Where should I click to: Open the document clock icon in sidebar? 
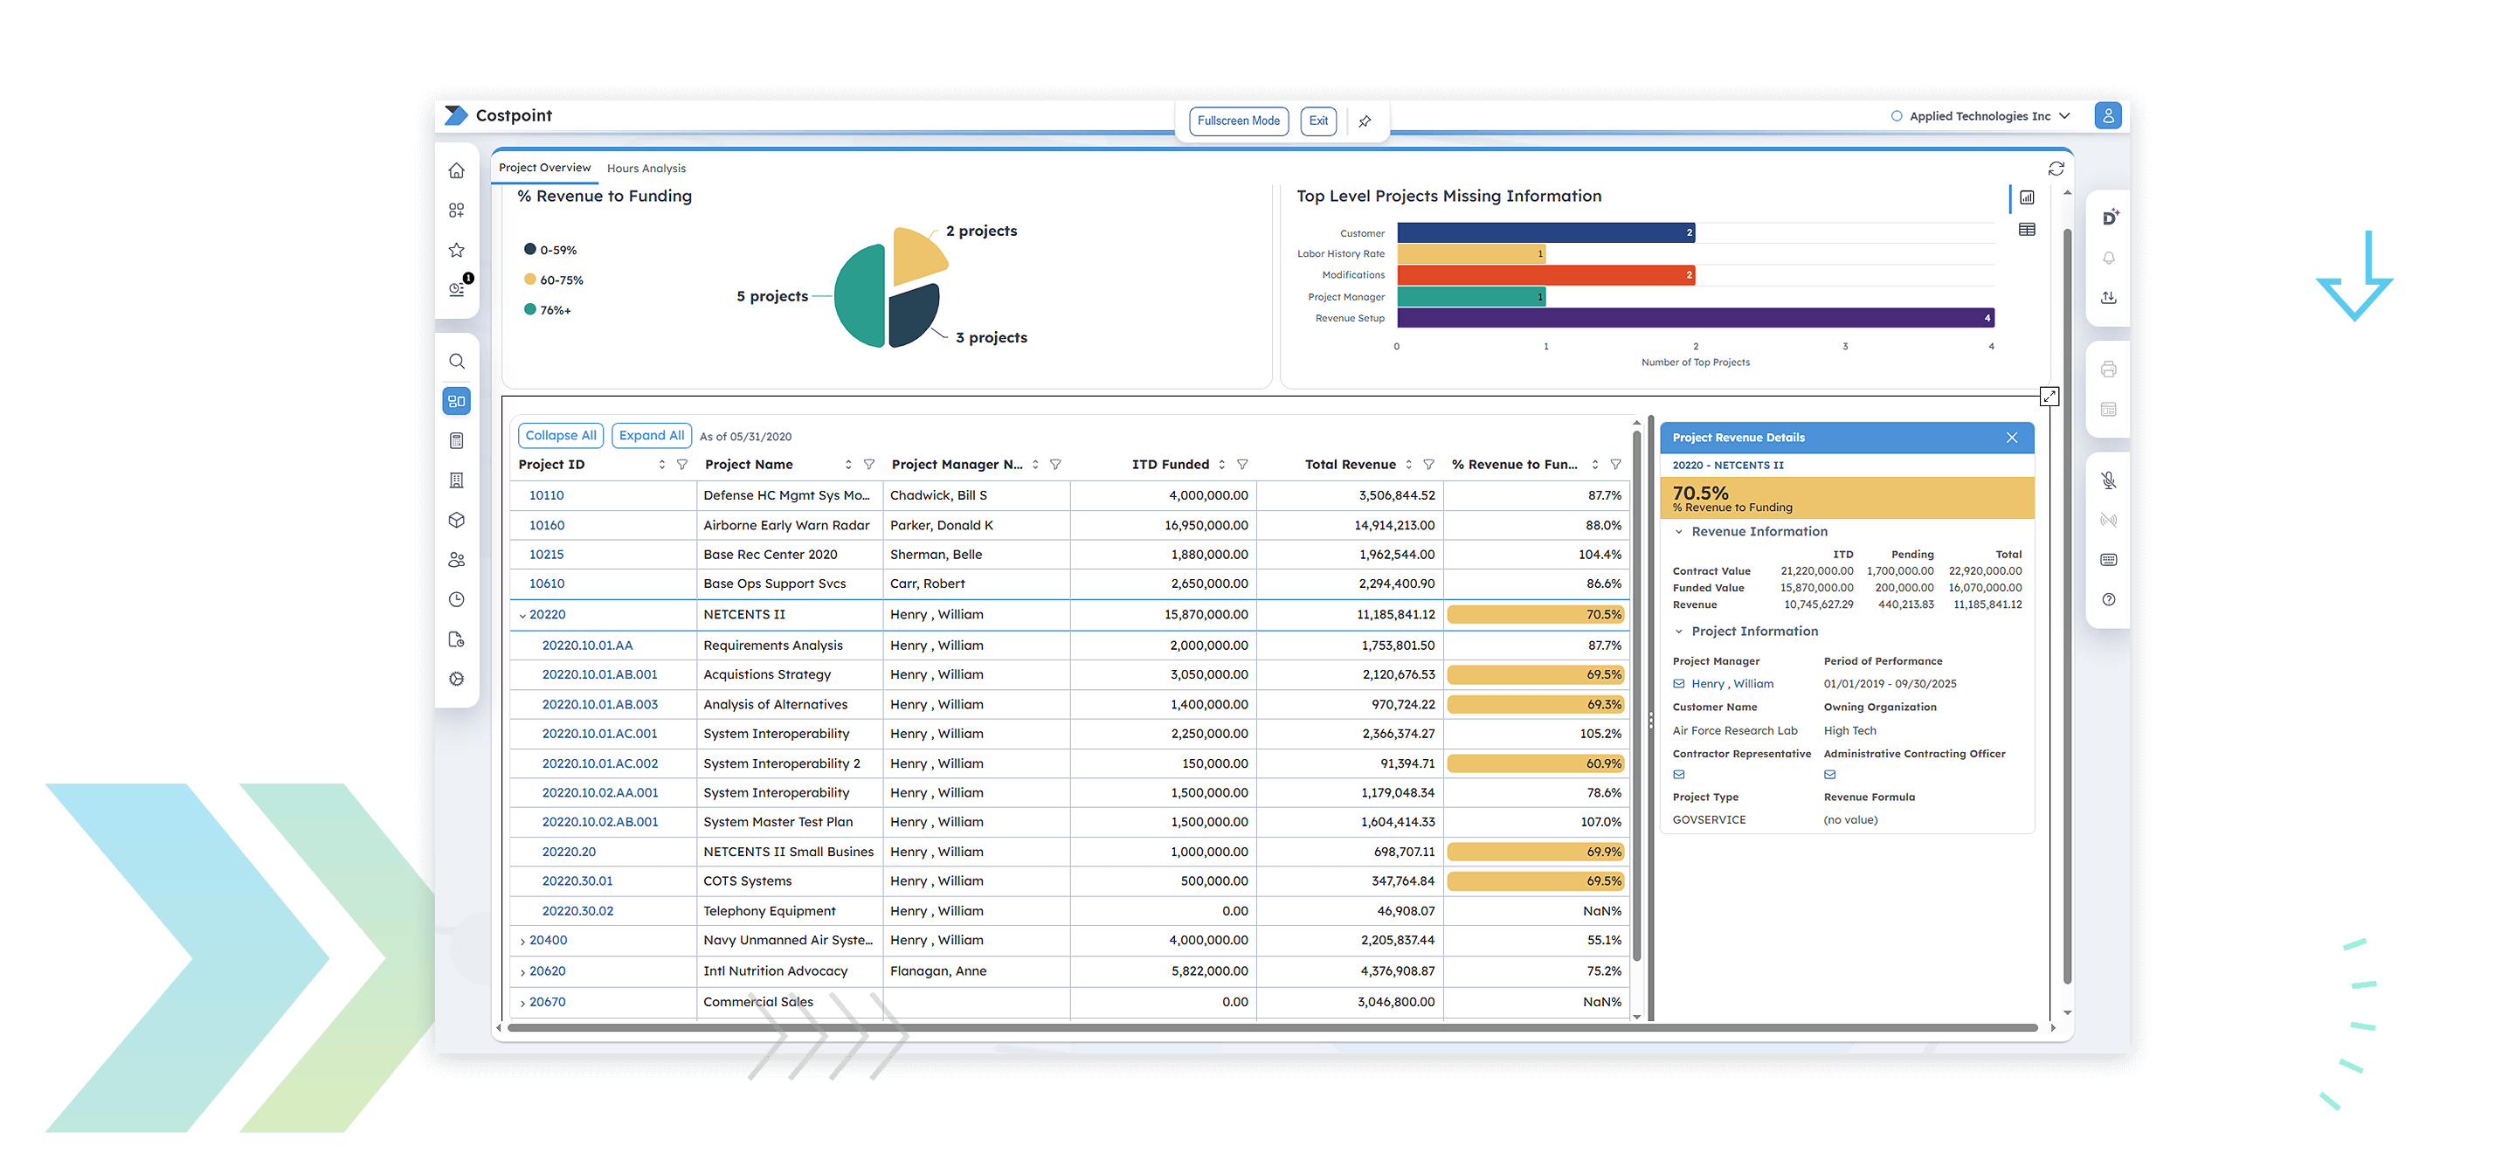click(456, 639)
